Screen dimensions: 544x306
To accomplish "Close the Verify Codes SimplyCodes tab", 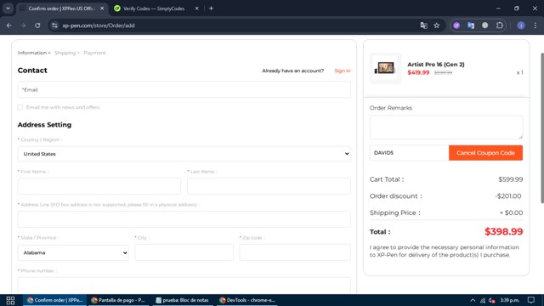I will tap(196, 8).
